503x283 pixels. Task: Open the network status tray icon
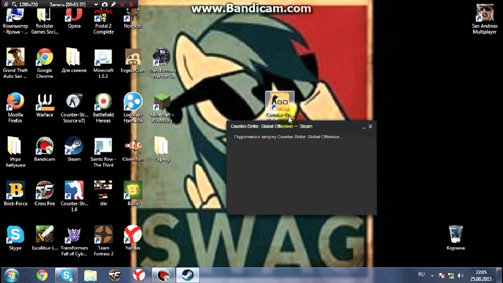click(451, 276)
